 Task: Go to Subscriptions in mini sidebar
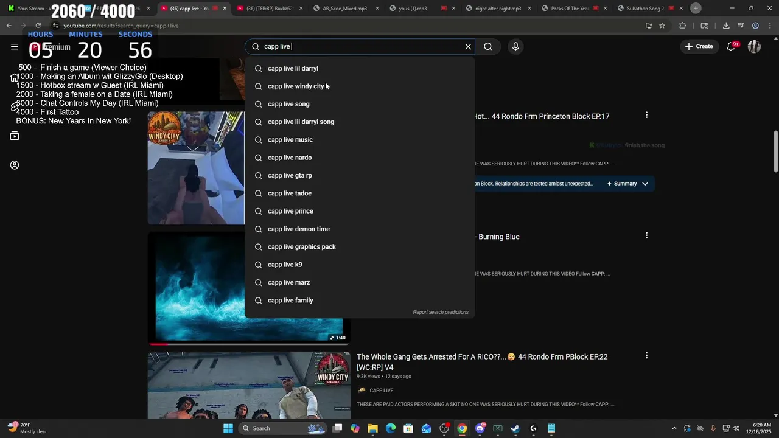pyautogui.click(x=15, y=136)
